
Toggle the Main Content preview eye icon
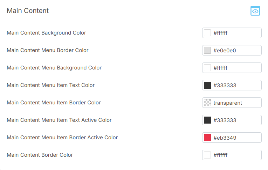[x=255, y=11]
